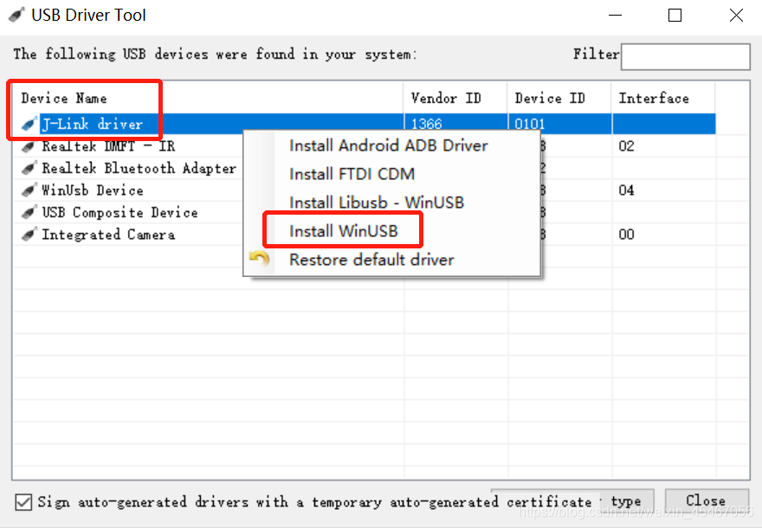Viewport: 762px width, 528px height.
Task: Click interface value 02 in Realtek DMFT row
Action: click(x=626, y=146)
